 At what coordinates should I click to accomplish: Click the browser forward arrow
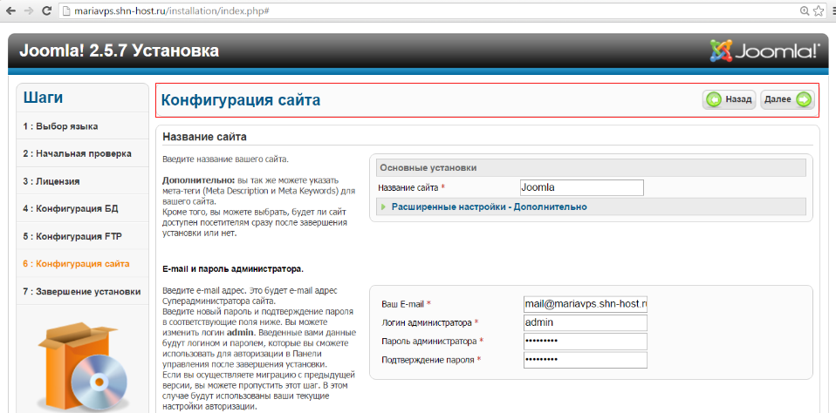[29, 10]
